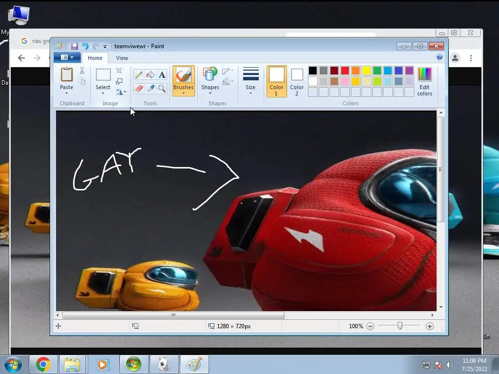This screenshot has height=374, width=499.
Task: Open File Explorer from the taskbar
Action: [72, 364]
